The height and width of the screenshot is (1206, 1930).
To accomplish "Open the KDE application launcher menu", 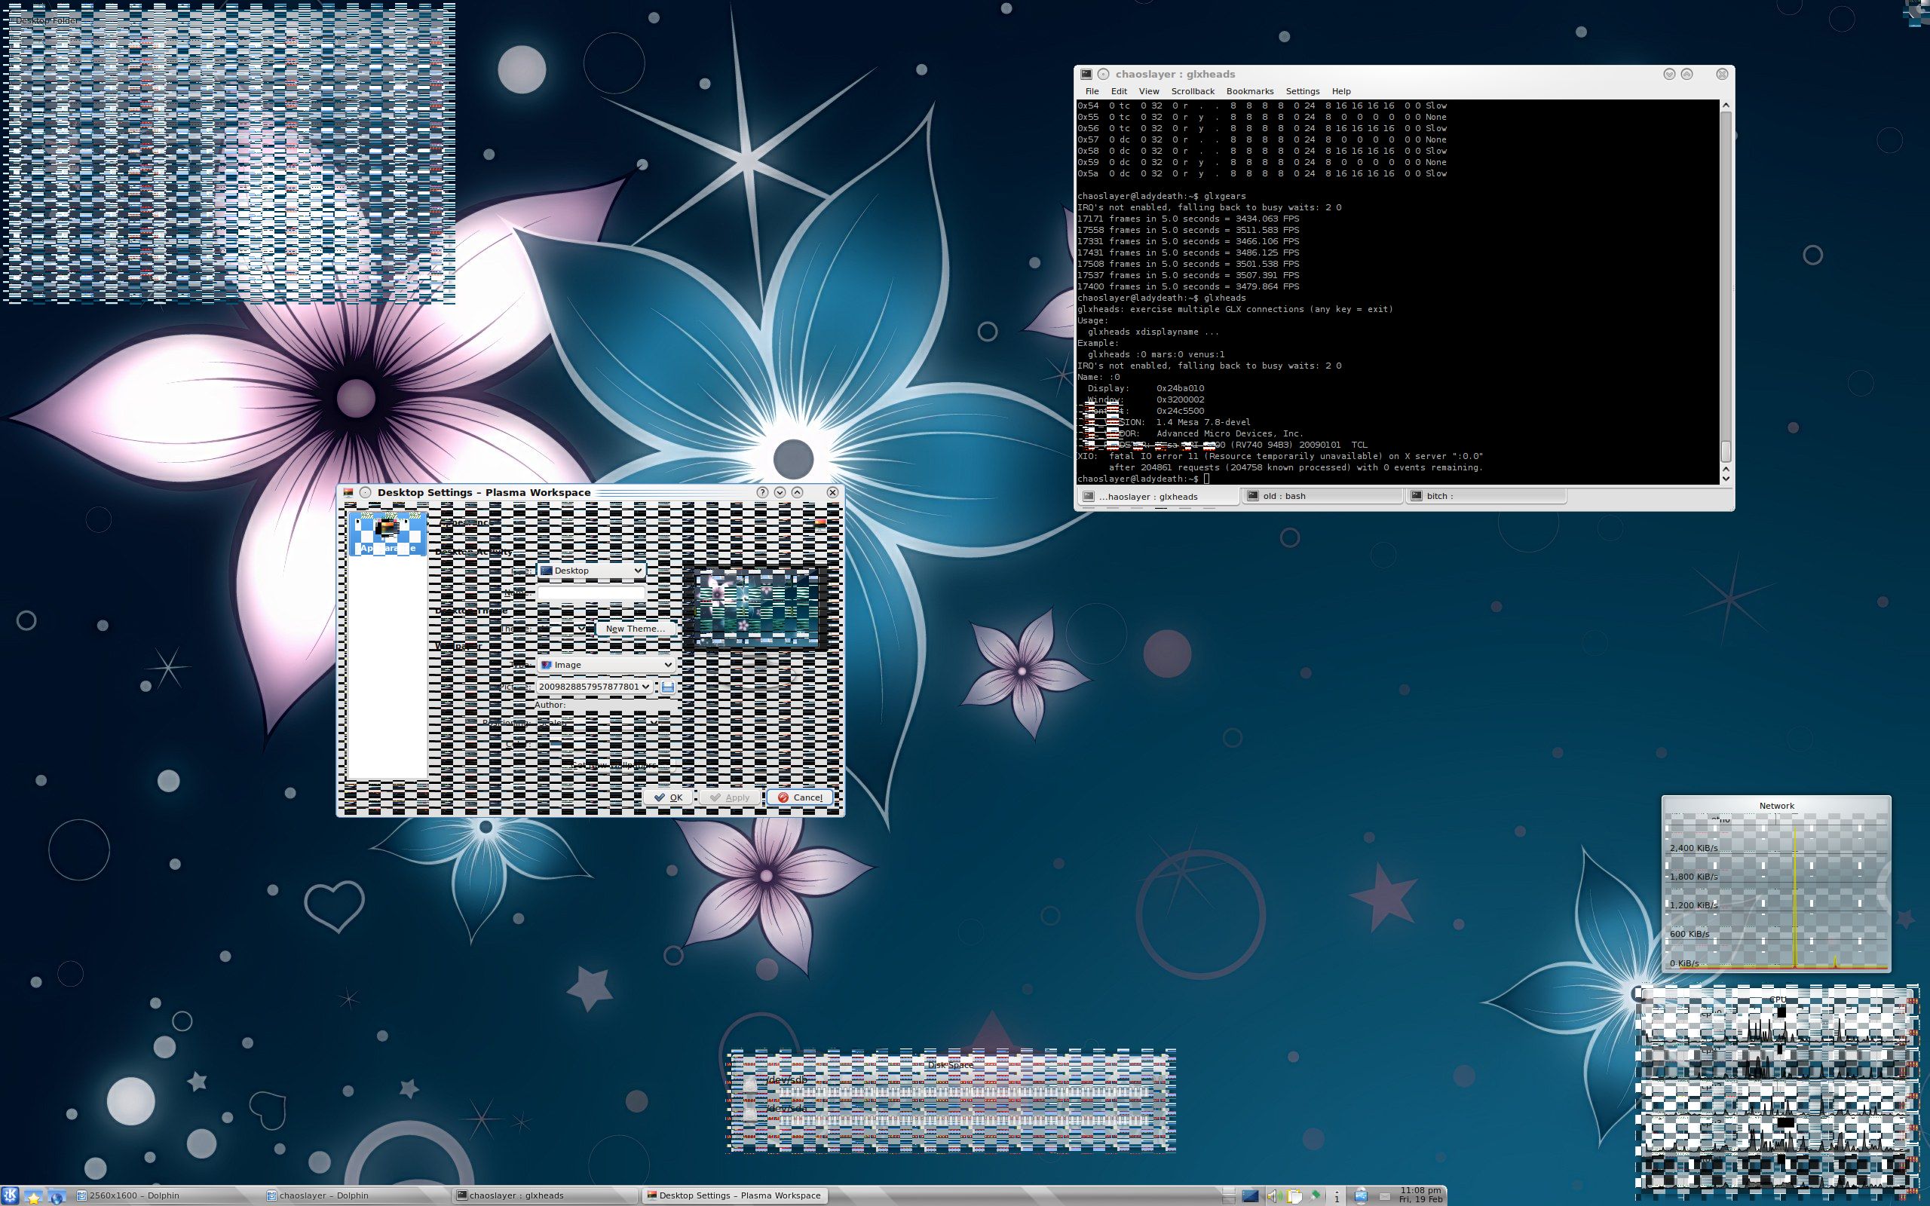I will point(11,1195).
